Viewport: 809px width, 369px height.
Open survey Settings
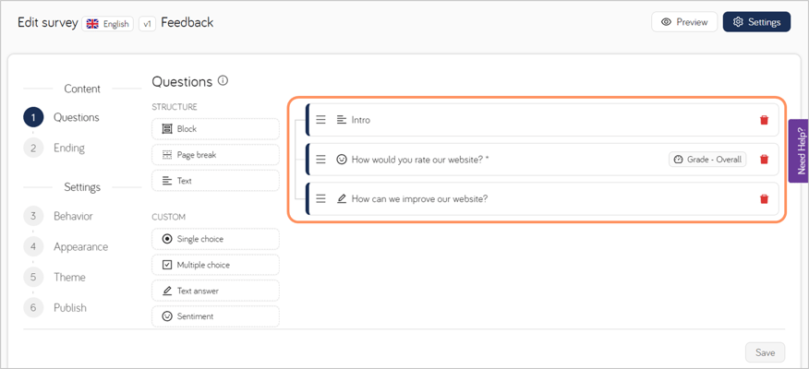[x=756, y=22]
